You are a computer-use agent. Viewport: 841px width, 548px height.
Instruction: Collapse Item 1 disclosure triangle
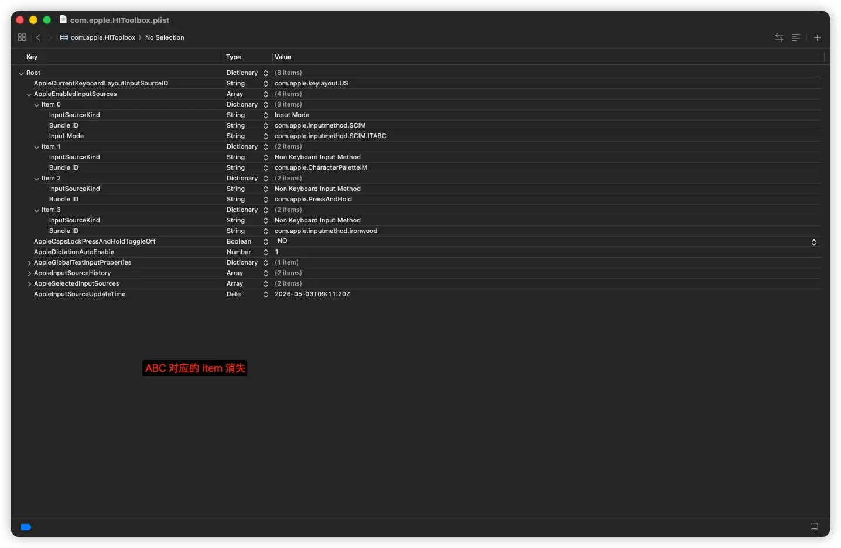click(x=37, y=147)
